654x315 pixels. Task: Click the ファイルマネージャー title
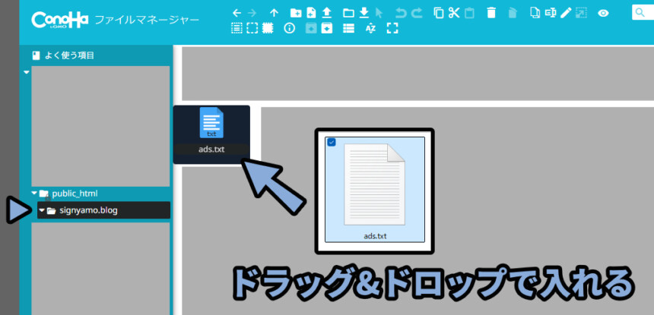coord(147,20)
